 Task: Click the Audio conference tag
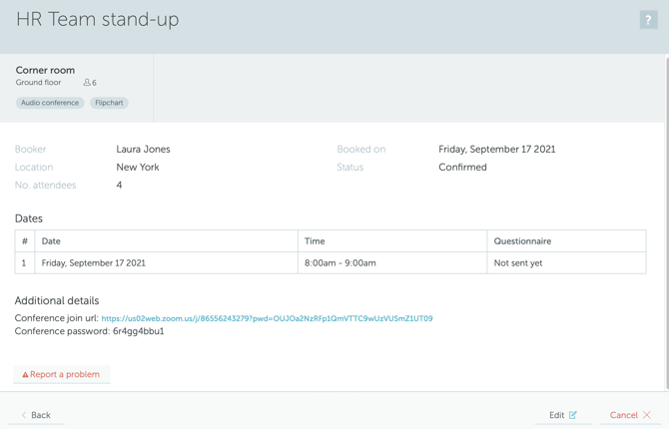point(50,103)
